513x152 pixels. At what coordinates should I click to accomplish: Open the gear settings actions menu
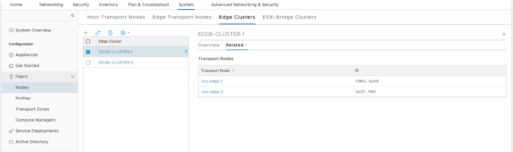(125, 33)
